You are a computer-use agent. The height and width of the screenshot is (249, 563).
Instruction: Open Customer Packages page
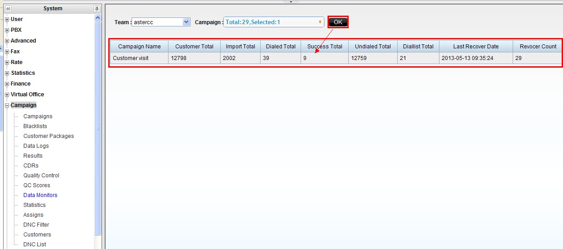point(49,136)
